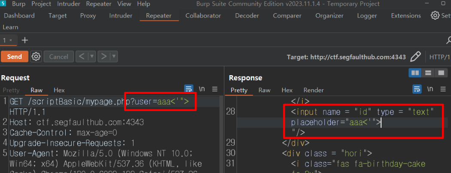Toggle word wrap icon in Response panel

[417, 89]
